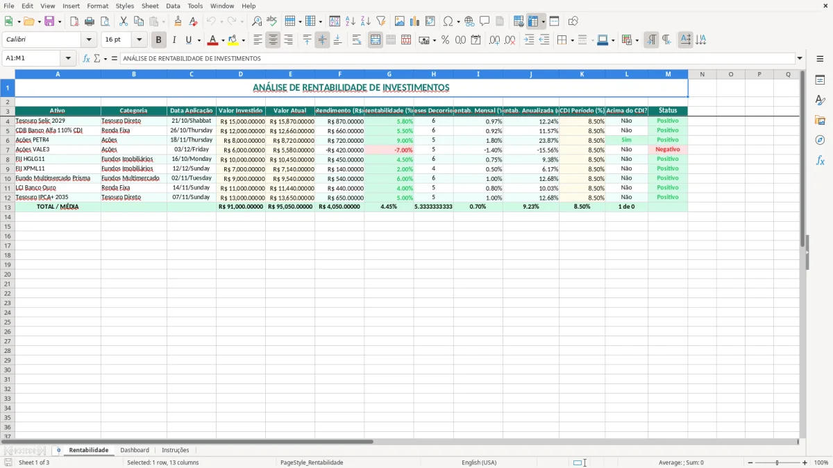
Task: Open a file using the folder icon
Action: pos(28,21)
